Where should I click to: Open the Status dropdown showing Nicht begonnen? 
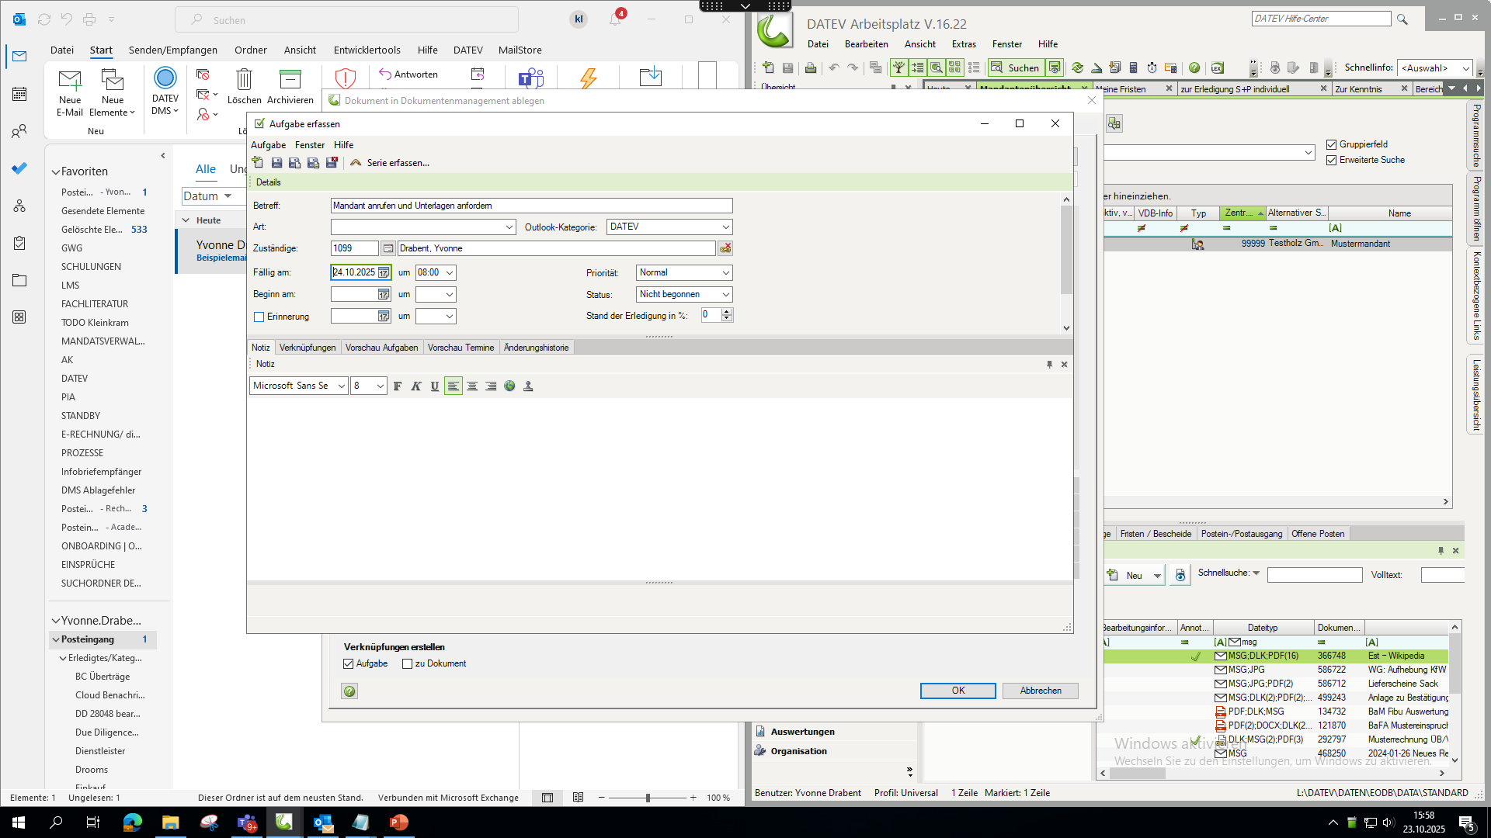point(725,295)
